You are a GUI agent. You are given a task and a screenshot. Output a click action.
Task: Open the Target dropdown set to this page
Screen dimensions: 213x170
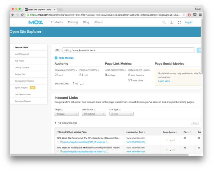(66, 114)
